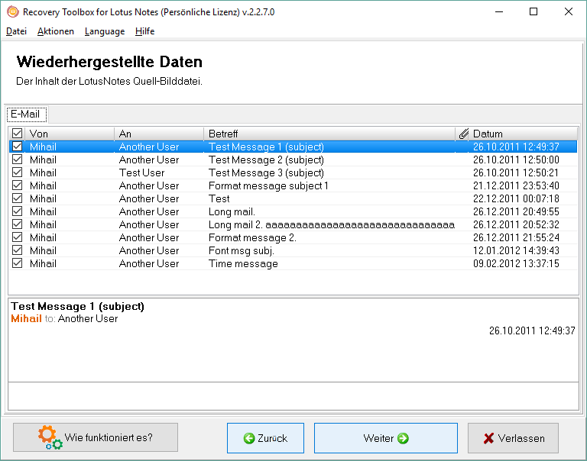This screenshot has height=461, width=587.
Task: Select subject 'Test Message 3 (subject)'
Action: 266,172
